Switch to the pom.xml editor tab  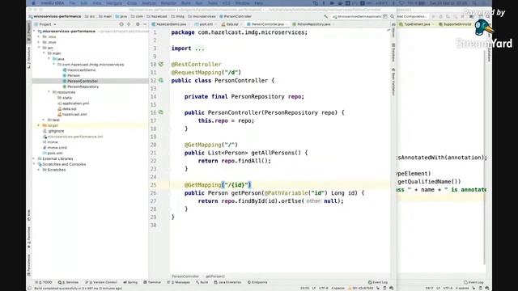coord(204,24)
